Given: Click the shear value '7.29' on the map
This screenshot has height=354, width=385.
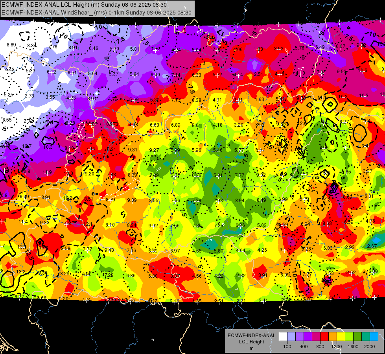Looking at the screenshot, I should (x=109, y=275).
